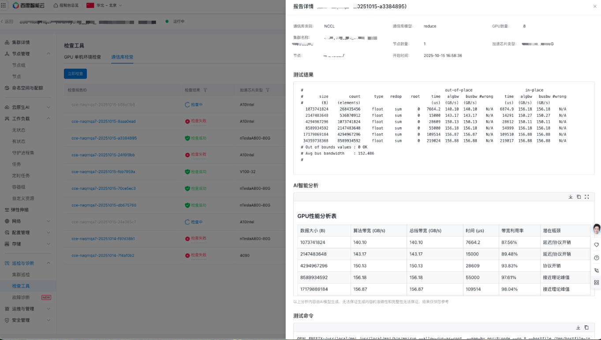Image resolution: width=601 pixels, height=340 pixels.
Task: Open report cce-naqrnqa7-20251015-fbb7959a
Action: 103,172
